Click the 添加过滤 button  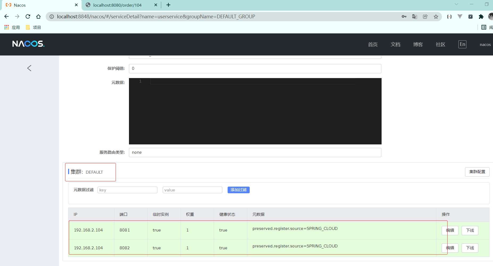click(239, 190)
